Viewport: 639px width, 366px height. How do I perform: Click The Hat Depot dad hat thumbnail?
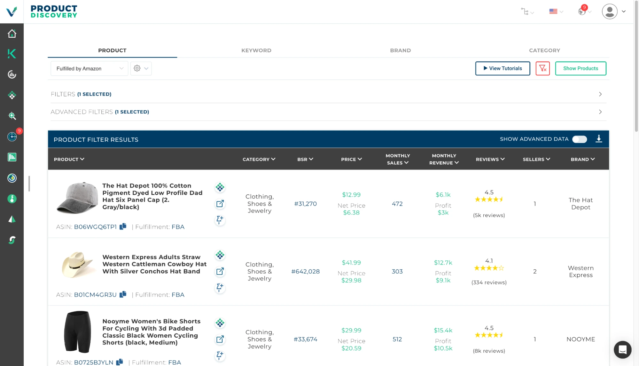77,198
